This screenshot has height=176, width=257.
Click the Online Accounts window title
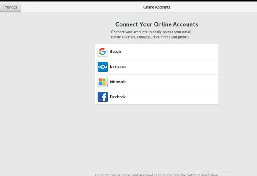(x=157, y=7)
